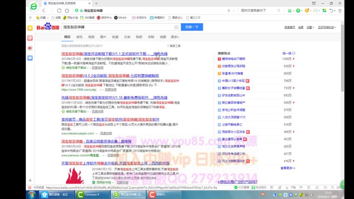Screen dimensions: 354x199
Task: Open 360搜索 bookmark
Action: click(87, 17)
